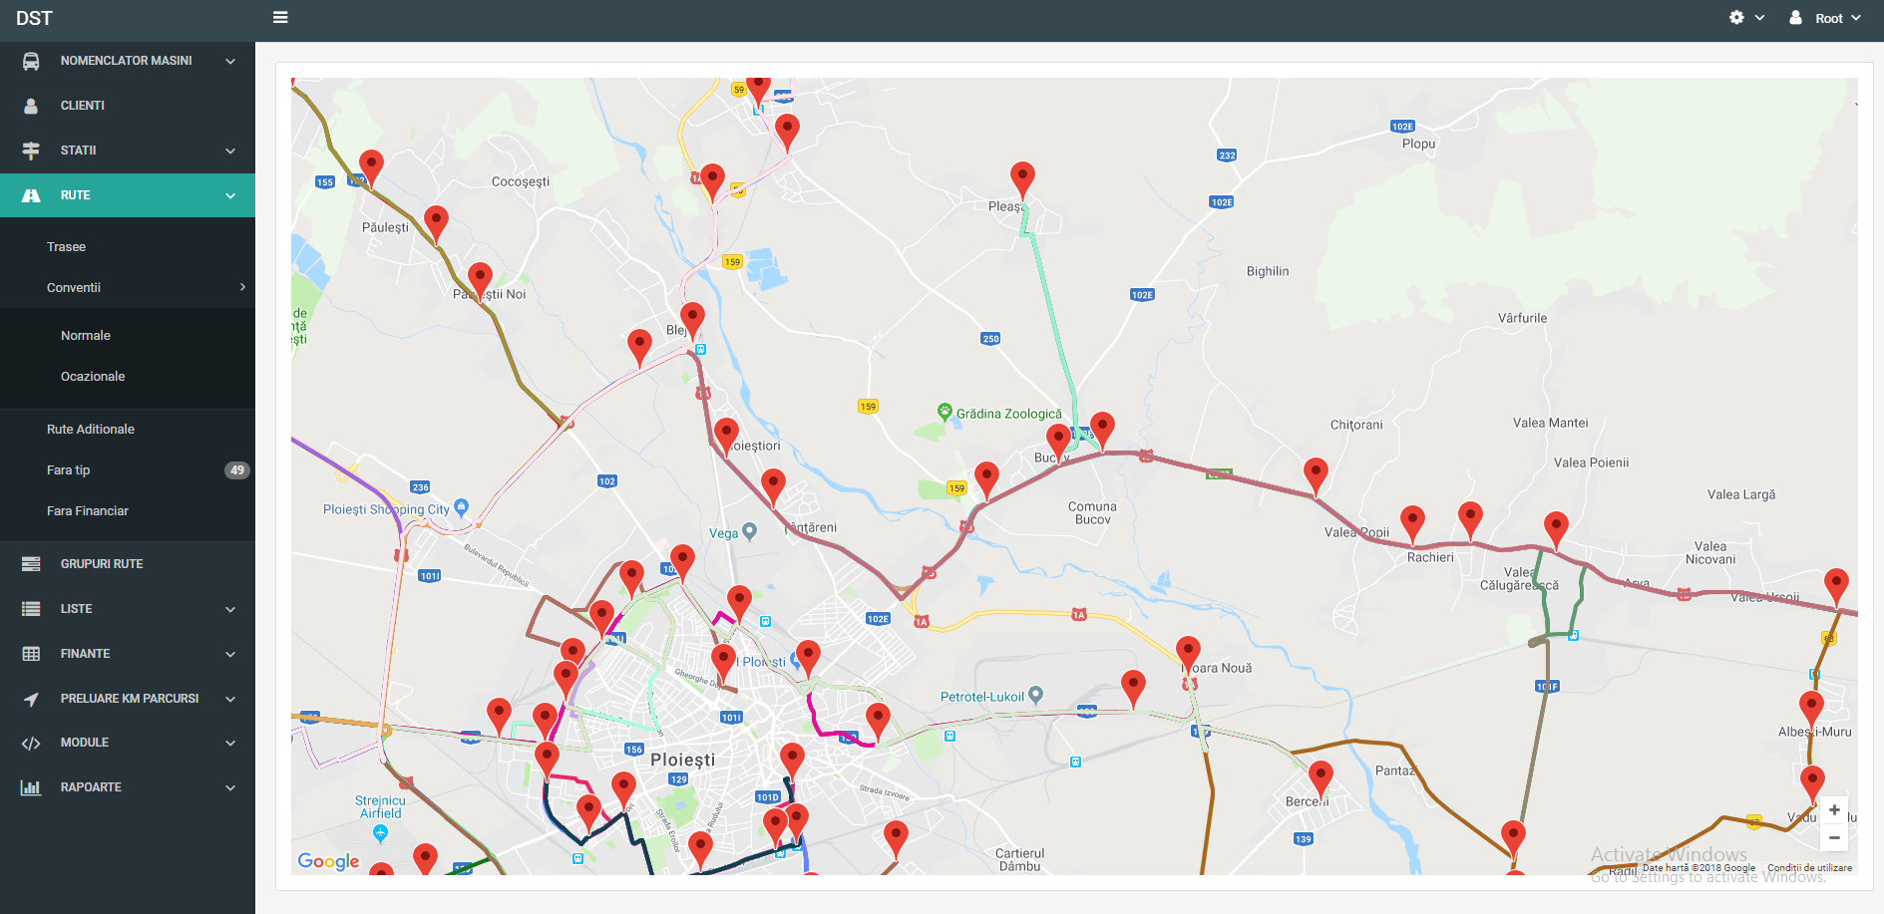Click the DST logo link
The image size is (1884, 914).
(x=34, y=18)
